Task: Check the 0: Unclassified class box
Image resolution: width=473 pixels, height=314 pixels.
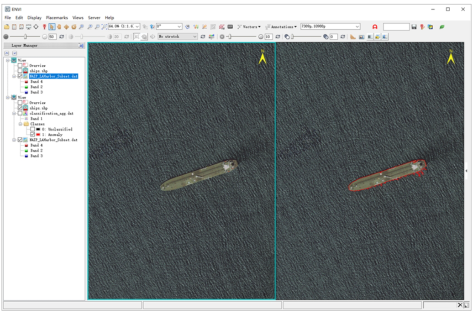Action: [32, 129]
